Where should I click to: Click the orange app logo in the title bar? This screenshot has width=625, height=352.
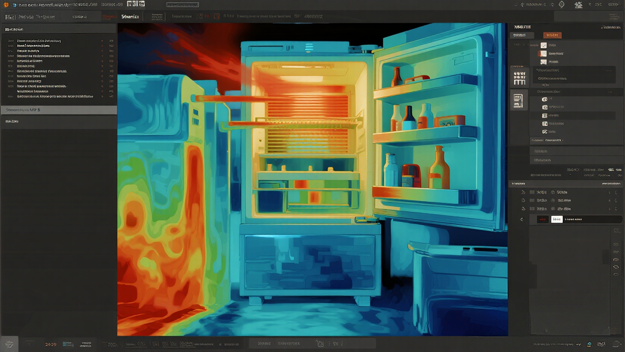[6, 5]
